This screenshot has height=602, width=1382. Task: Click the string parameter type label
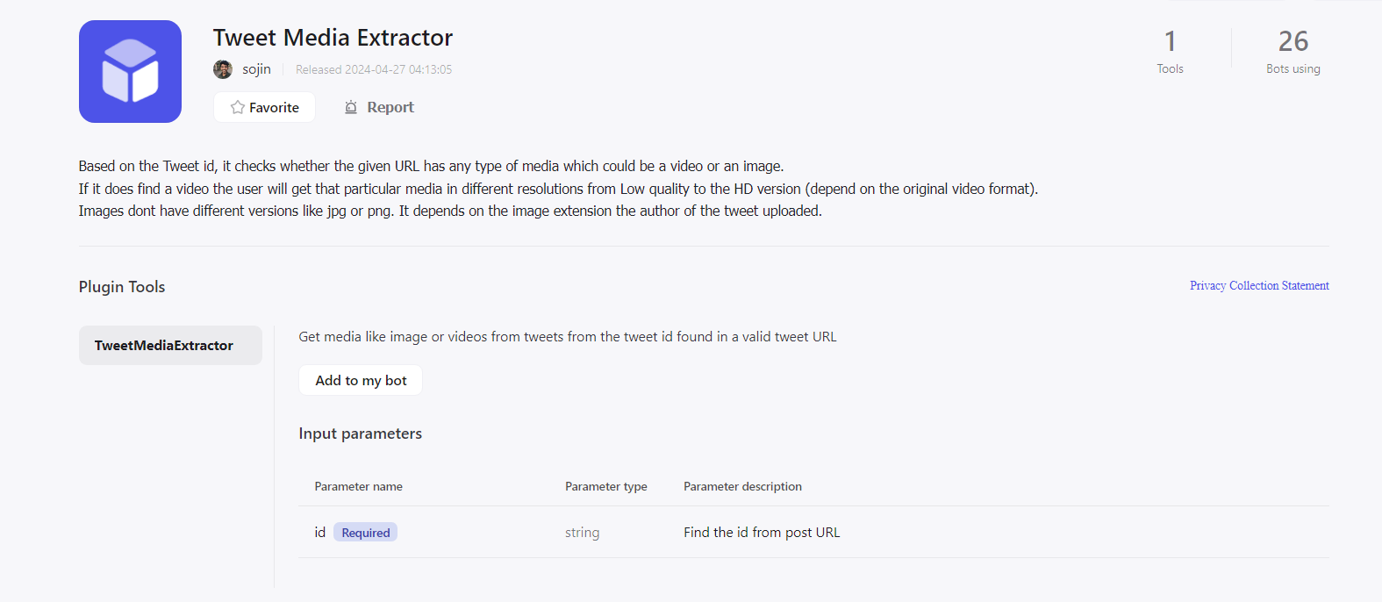point(582,532)
